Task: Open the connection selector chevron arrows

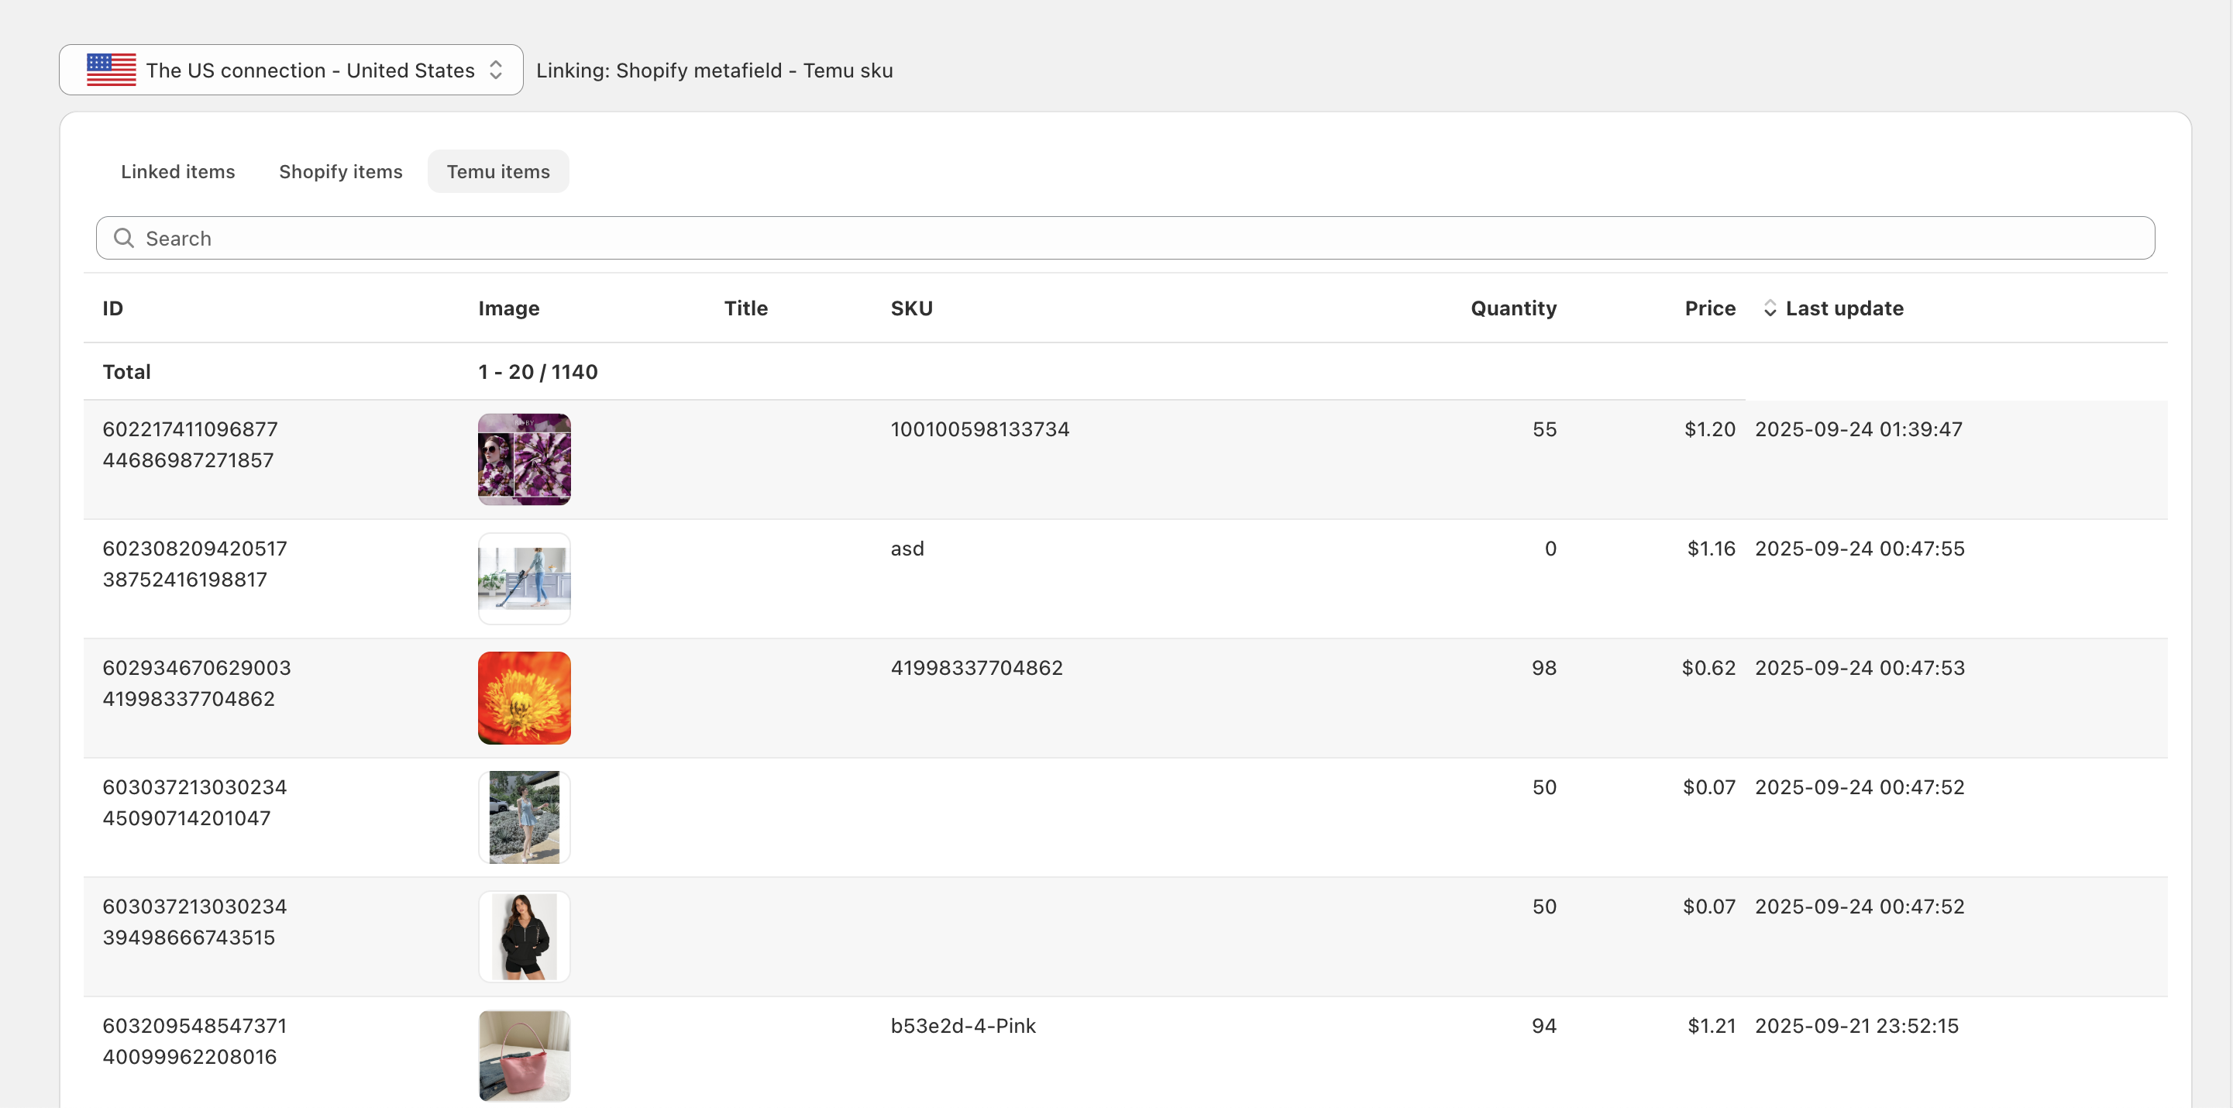Action: click(x=496, y=70)
